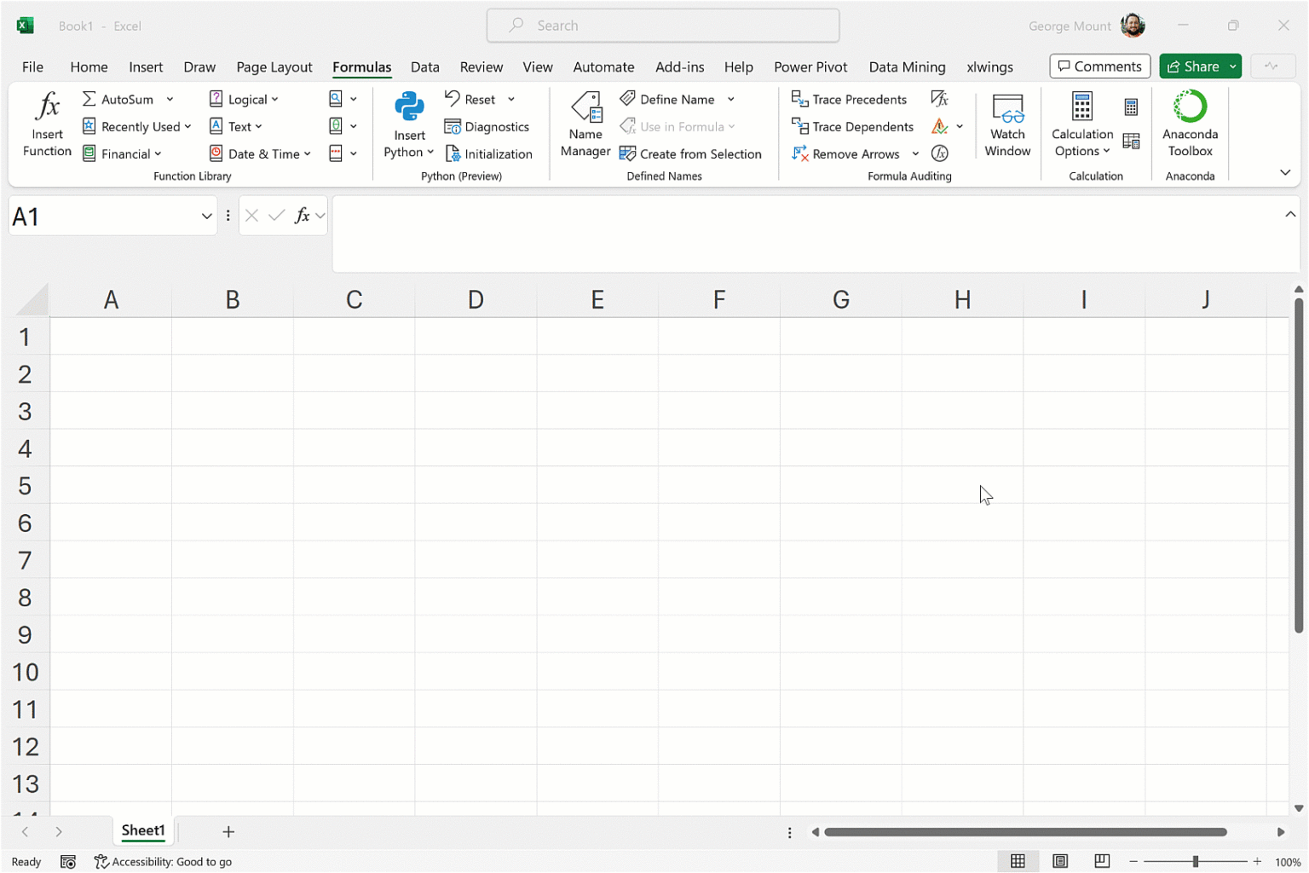This screenshot has height=873, width=1309.
Task: Click the Insert Function fx icon
Action: click(x=47, y=108)
